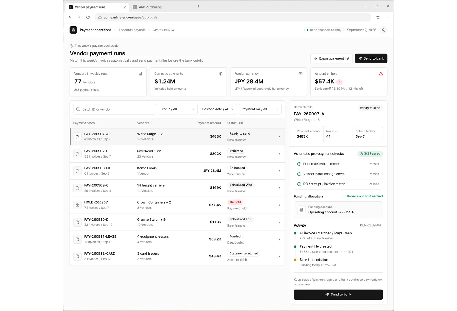Open the browser three-dot menu
This screenshot has width=457, height=311.
387,17
